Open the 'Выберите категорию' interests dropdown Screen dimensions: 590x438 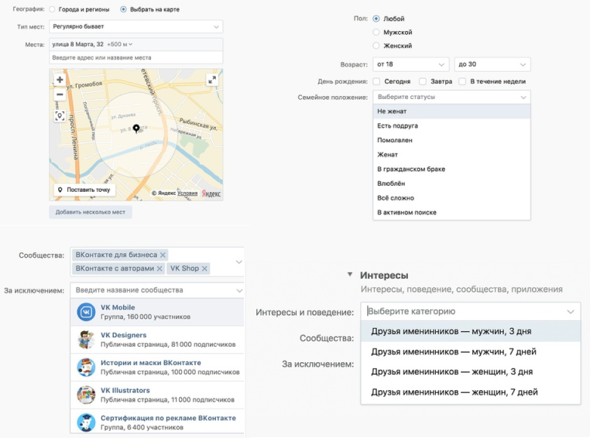(470, 311)
